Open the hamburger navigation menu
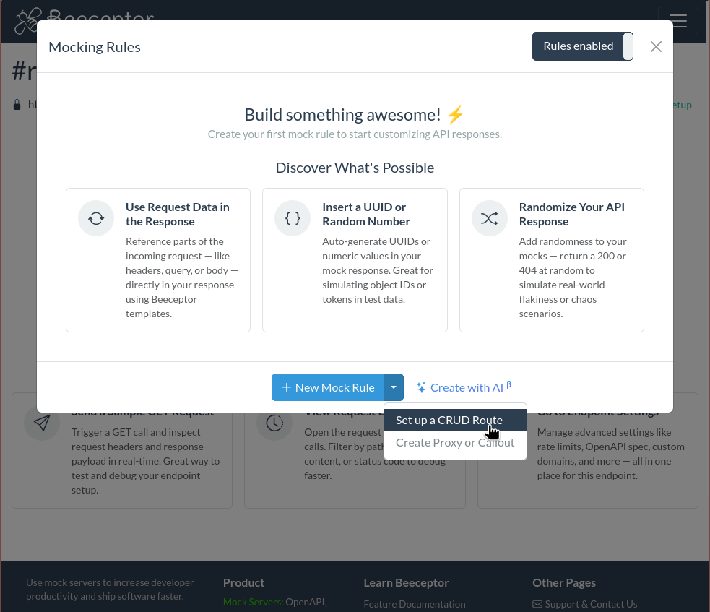The image size is (710, 612). pyautogui.click(x=677, y=20)
